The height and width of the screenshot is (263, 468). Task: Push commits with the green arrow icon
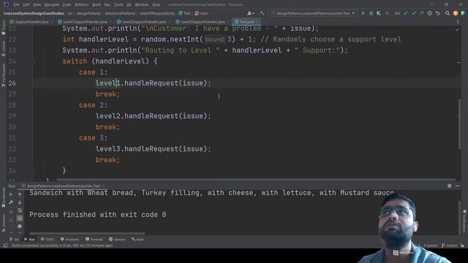421,13
